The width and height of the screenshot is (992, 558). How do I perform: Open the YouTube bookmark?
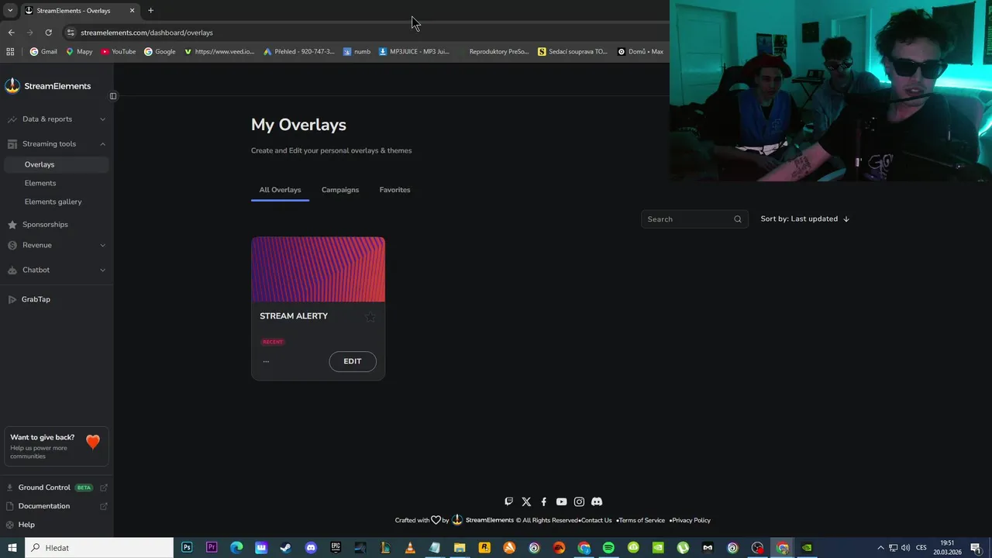(119, 52)
